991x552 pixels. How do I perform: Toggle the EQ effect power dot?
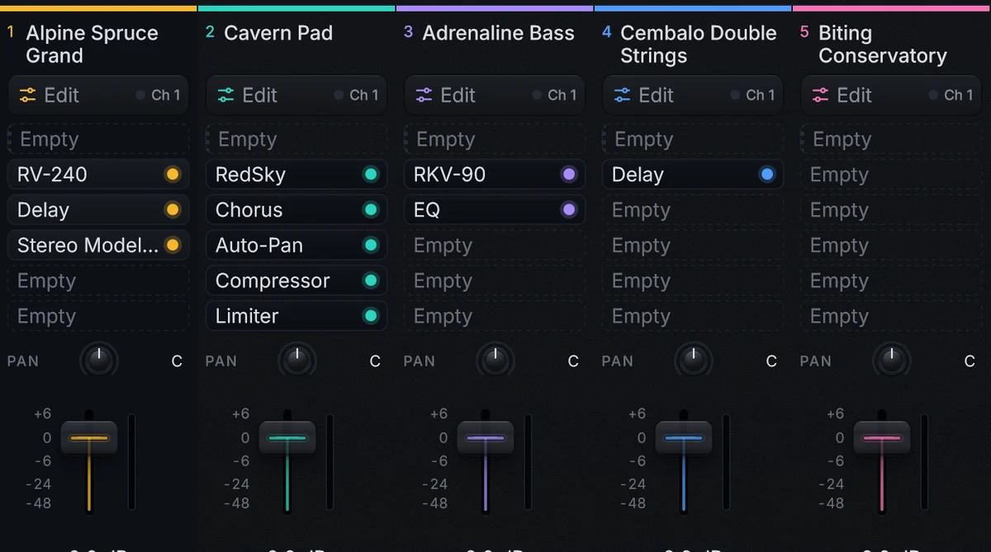(x=569, y=210)
